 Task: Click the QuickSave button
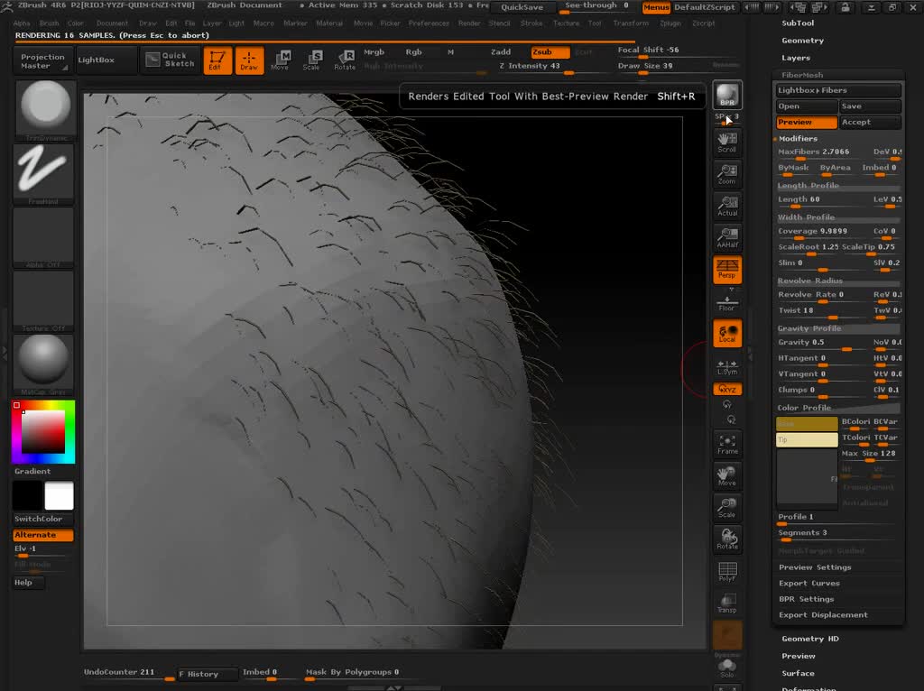pyautogui.click(x=522, y=7)
